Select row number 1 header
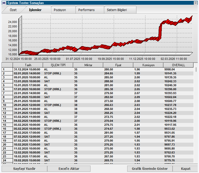199x173 pixels. 7,69
